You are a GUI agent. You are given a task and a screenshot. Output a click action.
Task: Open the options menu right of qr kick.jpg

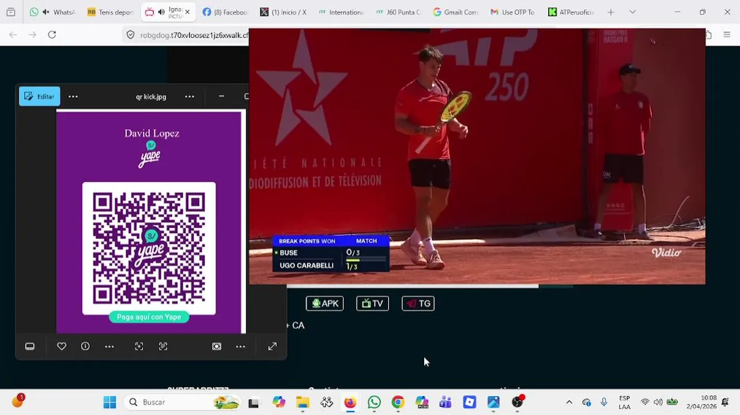coord(190,96)
